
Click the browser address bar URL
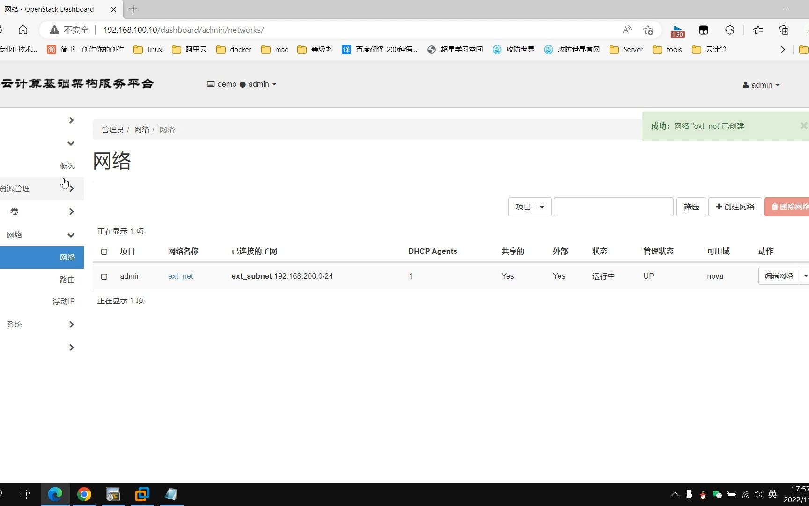click(x=184, y=30)
